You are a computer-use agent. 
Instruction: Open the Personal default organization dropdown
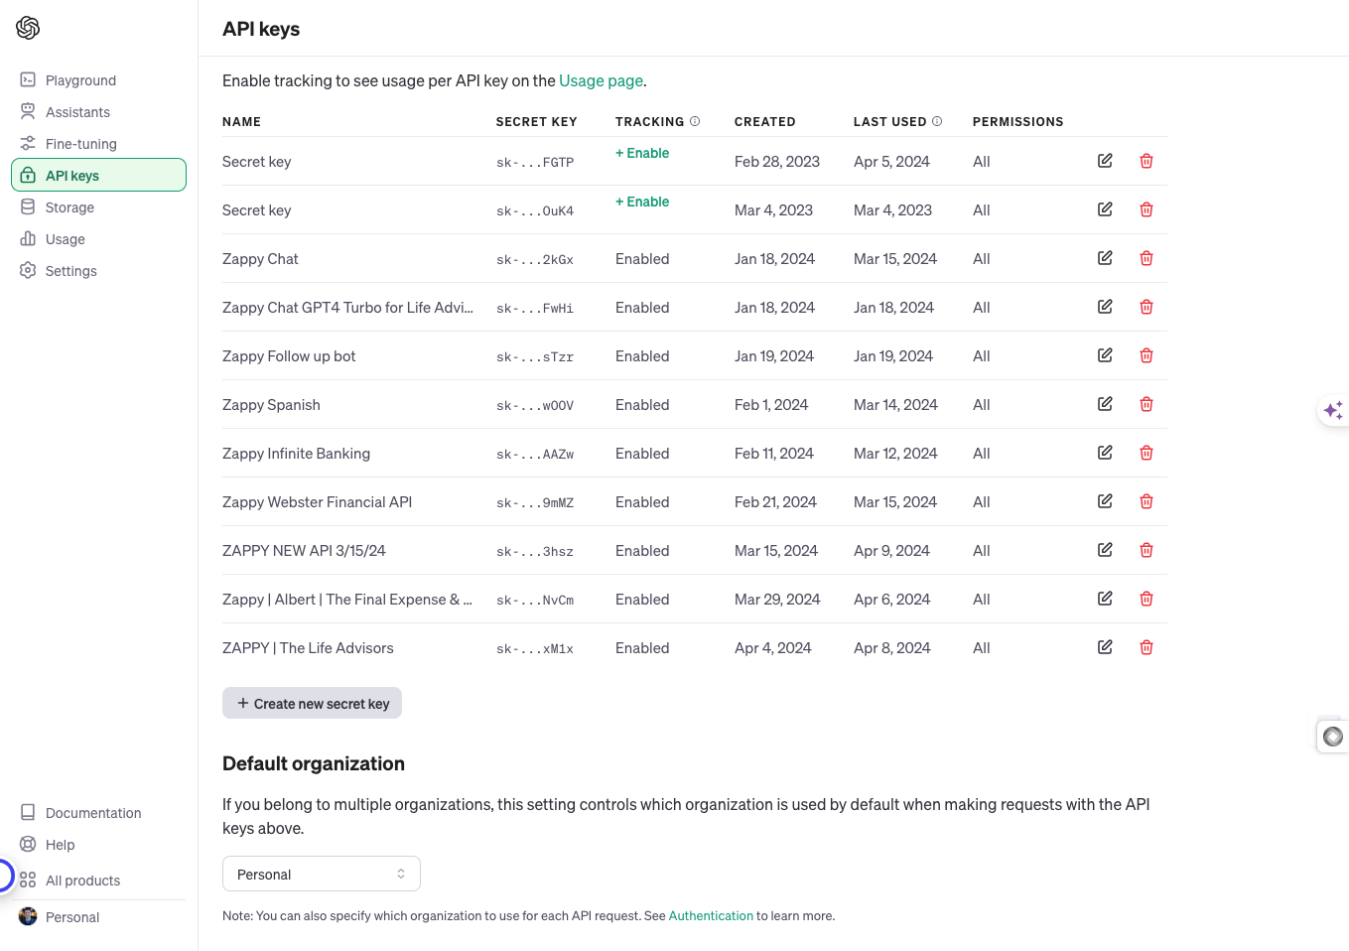(x=322, y=874)
